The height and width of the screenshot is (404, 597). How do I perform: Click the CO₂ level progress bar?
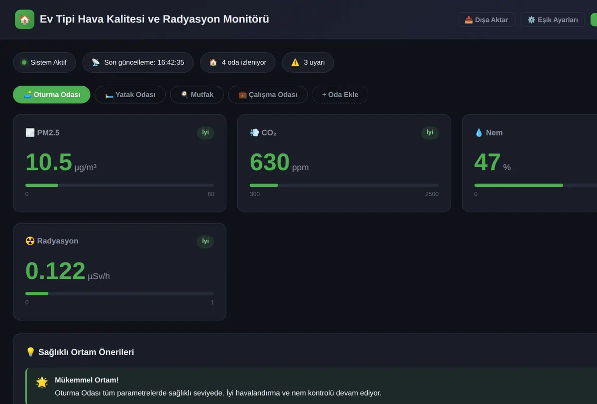tap(344, 185)
